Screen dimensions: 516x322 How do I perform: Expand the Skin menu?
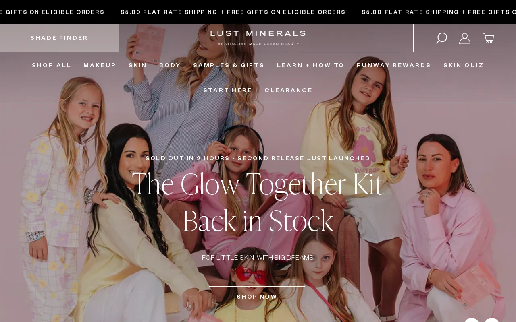click(138, 65)
